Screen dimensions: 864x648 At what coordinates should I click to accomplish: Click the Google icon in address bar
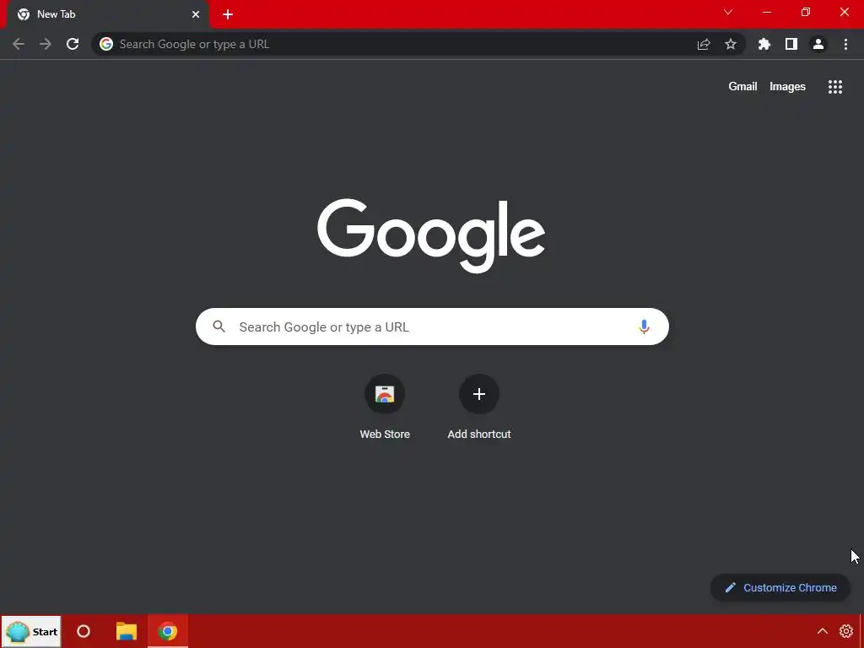[x=106, y=44]
